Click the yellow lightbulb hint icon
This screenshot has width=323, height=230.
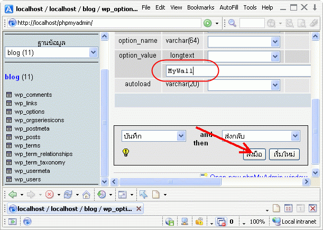pyautogui.click(x=126, y=152)
